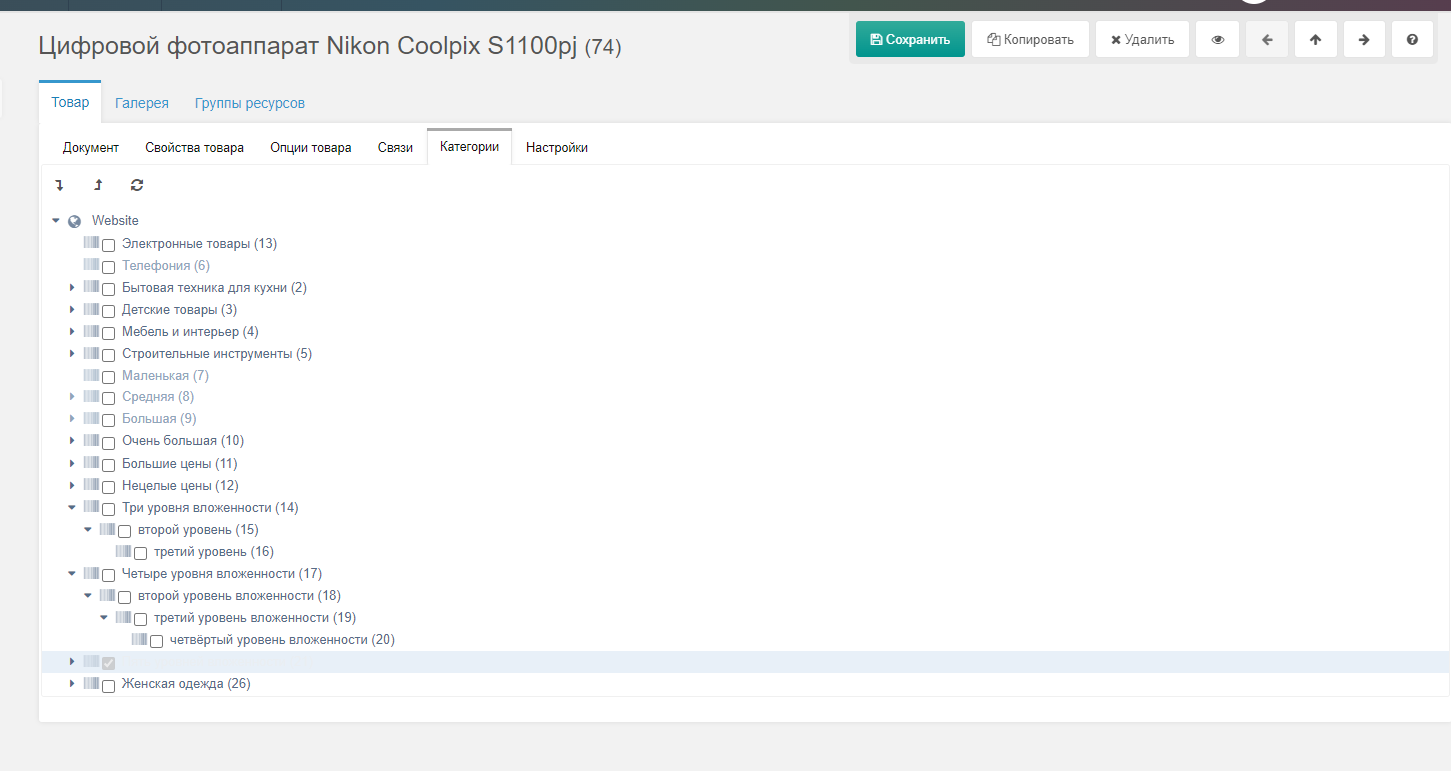
Task: Expand the Строительные инструменты category
Action: [x=72, y=353]
